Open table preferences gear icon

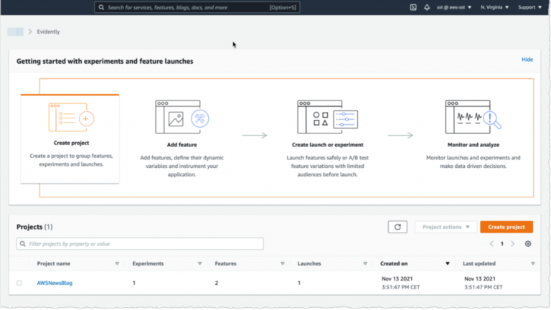(x=528, y=244)
